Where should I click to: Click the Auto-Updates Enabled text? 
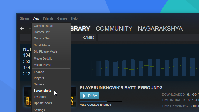coord(95,105)
